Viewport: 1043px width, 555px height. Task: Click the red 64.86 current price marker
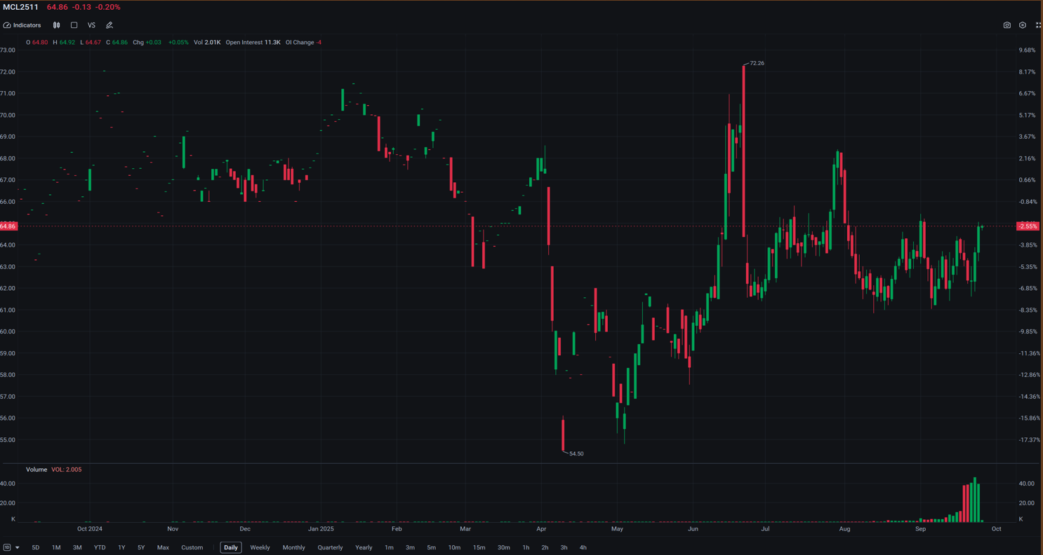[8, 226]
